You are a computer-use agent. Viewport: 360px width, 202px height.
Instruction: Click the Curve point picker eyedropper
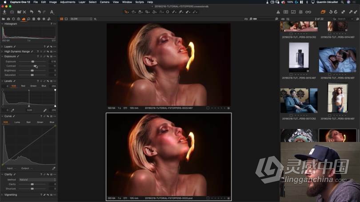coord(53,168)
